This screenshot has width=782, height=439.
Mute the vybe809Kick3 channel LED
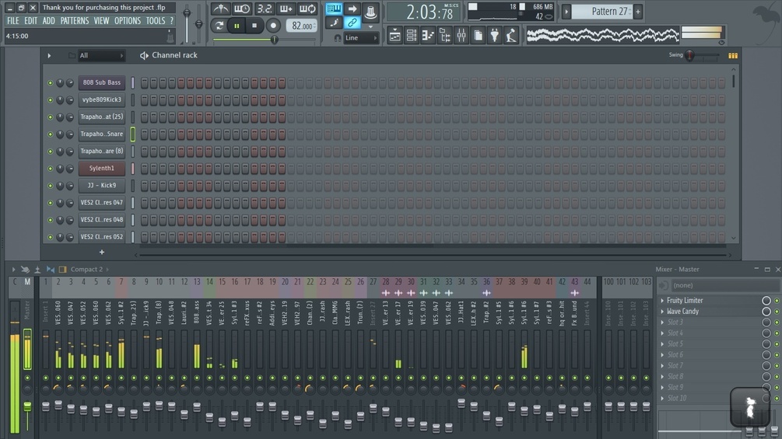tap(50, 99)
